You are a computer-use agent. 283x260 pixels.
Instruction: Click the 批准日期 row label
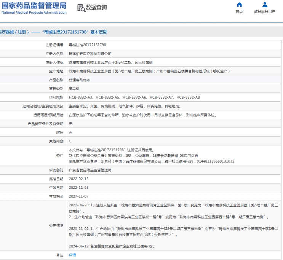tap(56, 179)
